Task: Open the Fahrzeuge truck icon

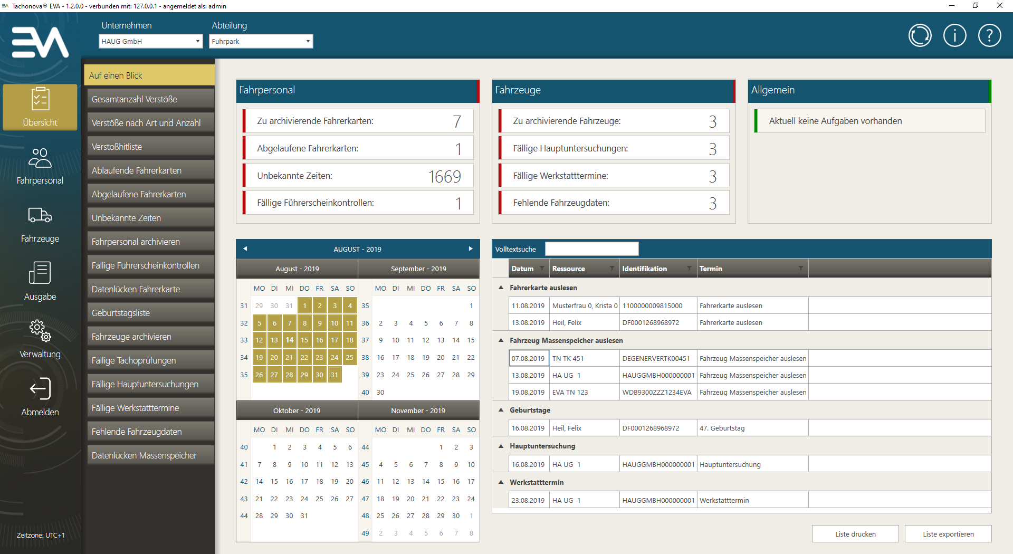Action: [x=40, y=216]
